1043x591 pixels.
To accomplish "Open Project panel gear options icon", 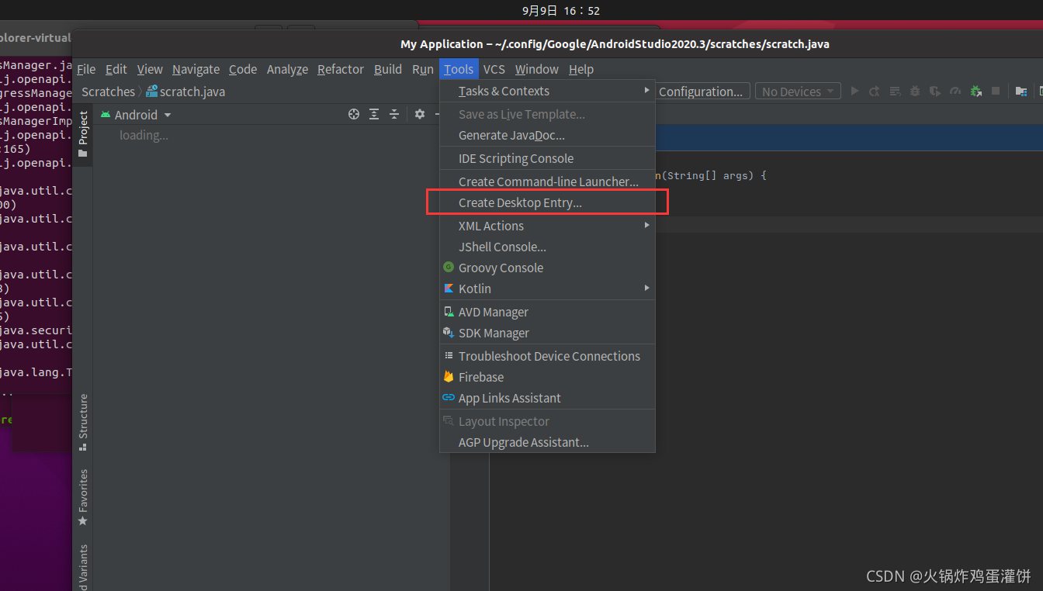I will 420,114.
